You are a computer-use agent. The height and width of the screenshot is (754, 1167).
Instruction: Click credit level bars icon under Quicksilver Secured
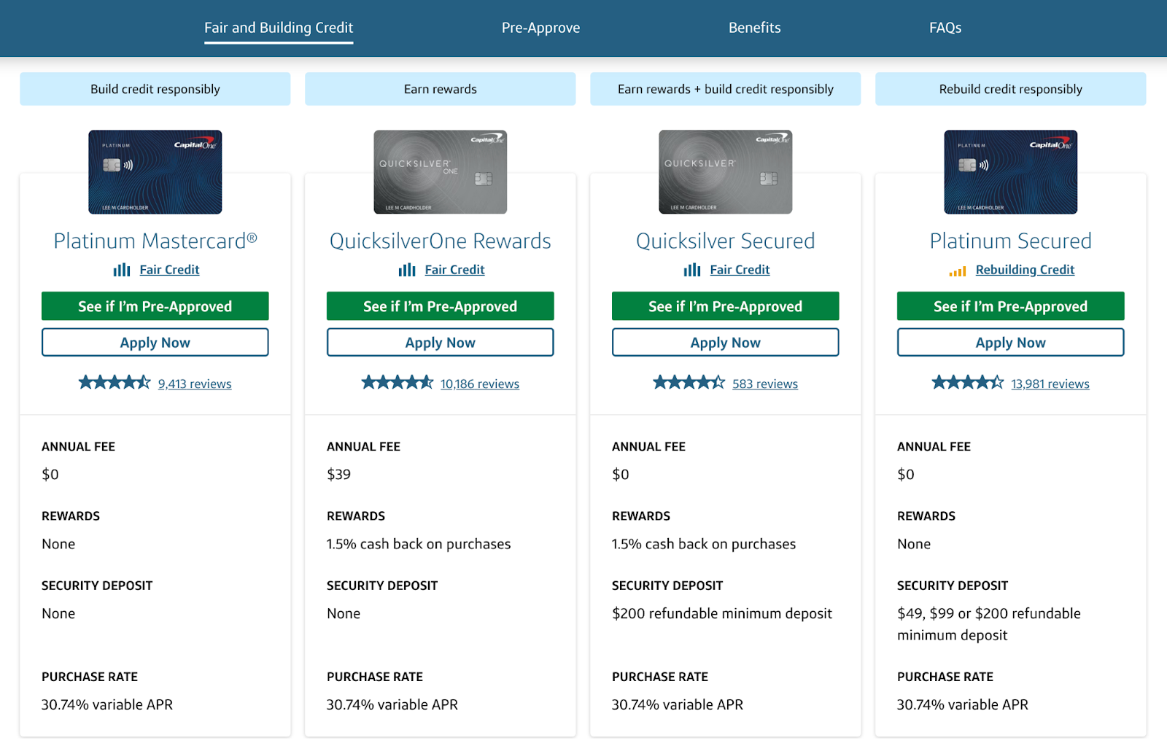pos(692,270)
